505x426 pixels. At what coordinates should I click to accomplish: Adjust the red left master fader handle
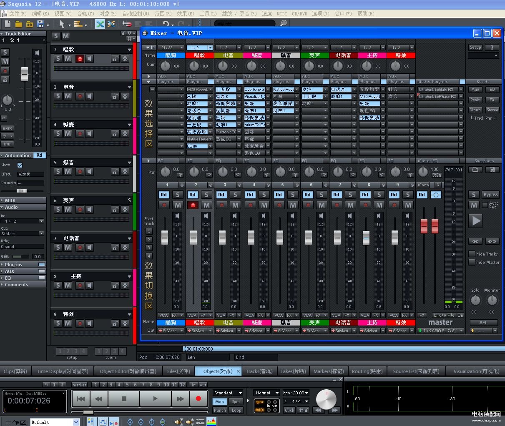(x=424, y=226)
